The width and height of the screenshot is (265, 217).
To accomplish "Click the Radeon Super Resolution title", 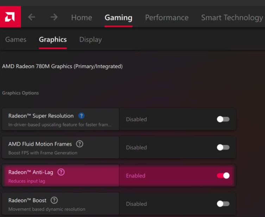I will pos(41,116).
